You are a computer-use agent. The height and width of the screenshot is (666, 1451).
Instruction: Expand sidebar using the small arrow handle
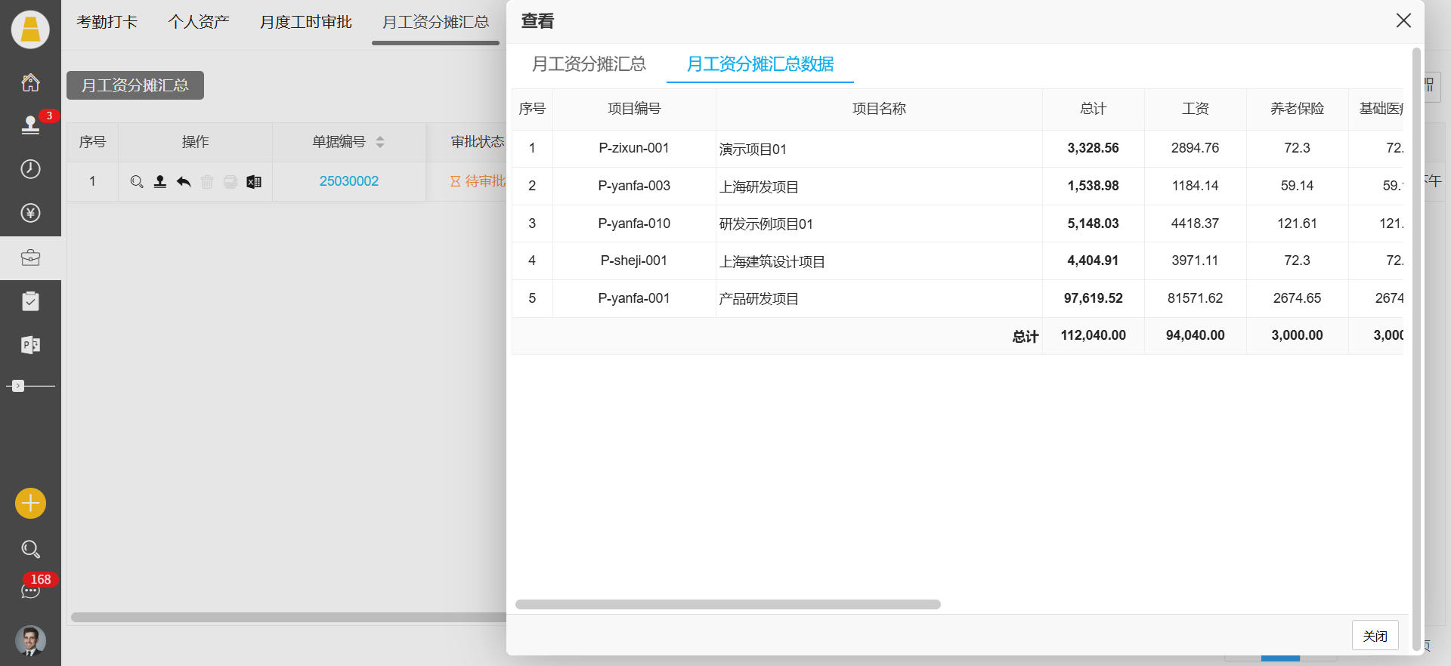pyautogui.click(x=18, y=386)
